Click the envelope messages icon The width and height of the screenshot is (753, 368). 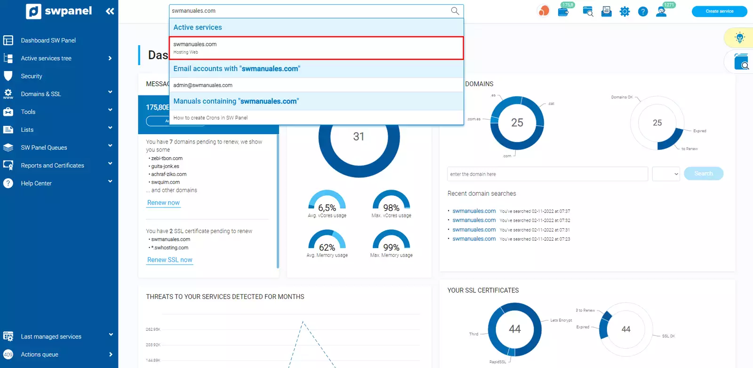click(607, 11)
